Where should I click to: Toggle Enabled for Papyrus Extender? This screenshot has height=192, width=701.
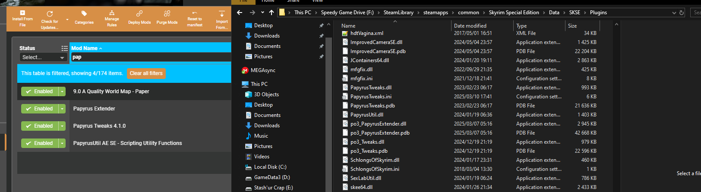40,109
